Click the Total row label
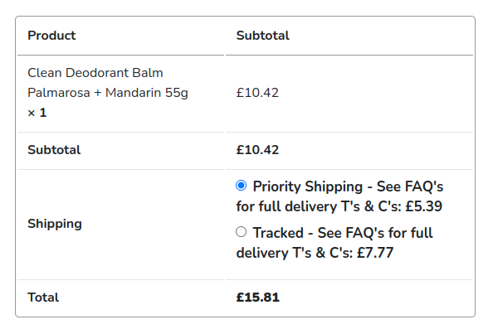 tap(43, 298)
